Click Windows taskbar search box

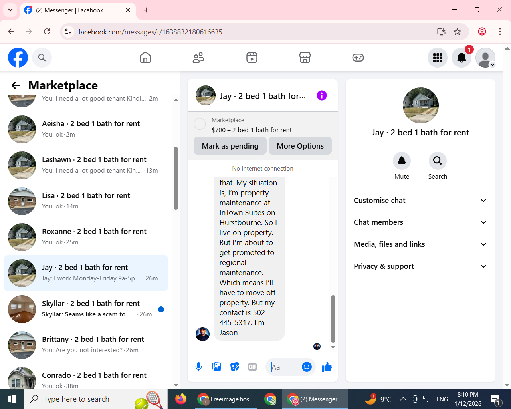(x=96, y=399)
